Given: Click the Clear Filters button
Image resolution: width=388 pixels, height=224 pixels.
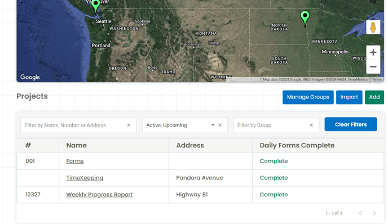Looking at the screenshot, I should pyautogui.click(x=351, y=124).
